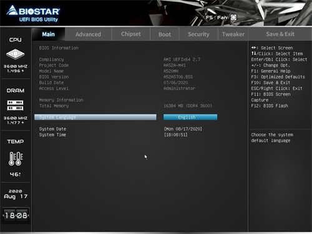312x234 pixels.
Task: Click the System Date label
Action: 52,129
